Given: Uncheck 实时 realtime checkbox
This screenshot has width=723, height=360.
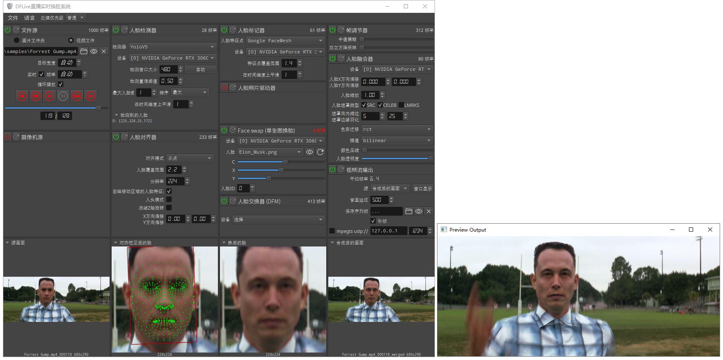Looking at the screenshot, I should [x=42, y=74].
